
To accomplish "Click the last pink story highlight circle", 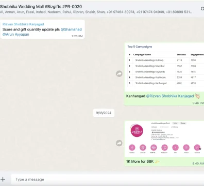I will [197, 148].
